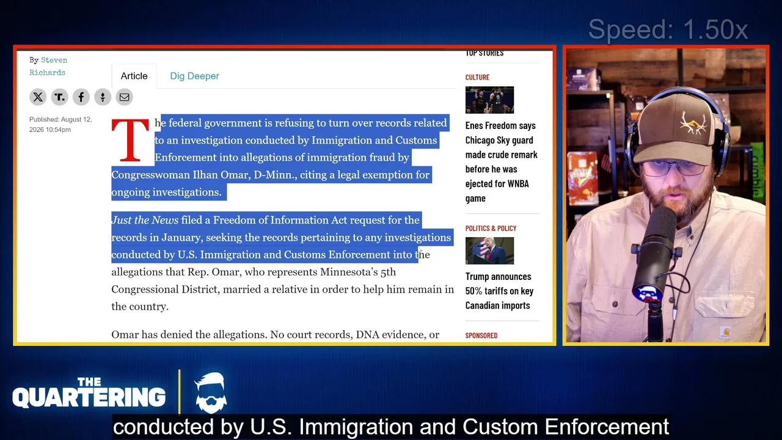Select the POLITICS & POLICY category label

coord(491,228)
